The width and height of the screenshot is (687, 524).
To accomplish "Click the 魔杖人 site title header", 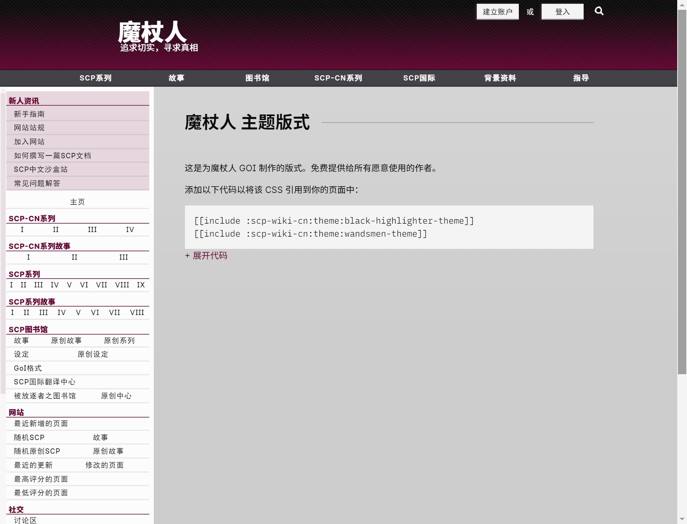I will click(x=152, y=32).
